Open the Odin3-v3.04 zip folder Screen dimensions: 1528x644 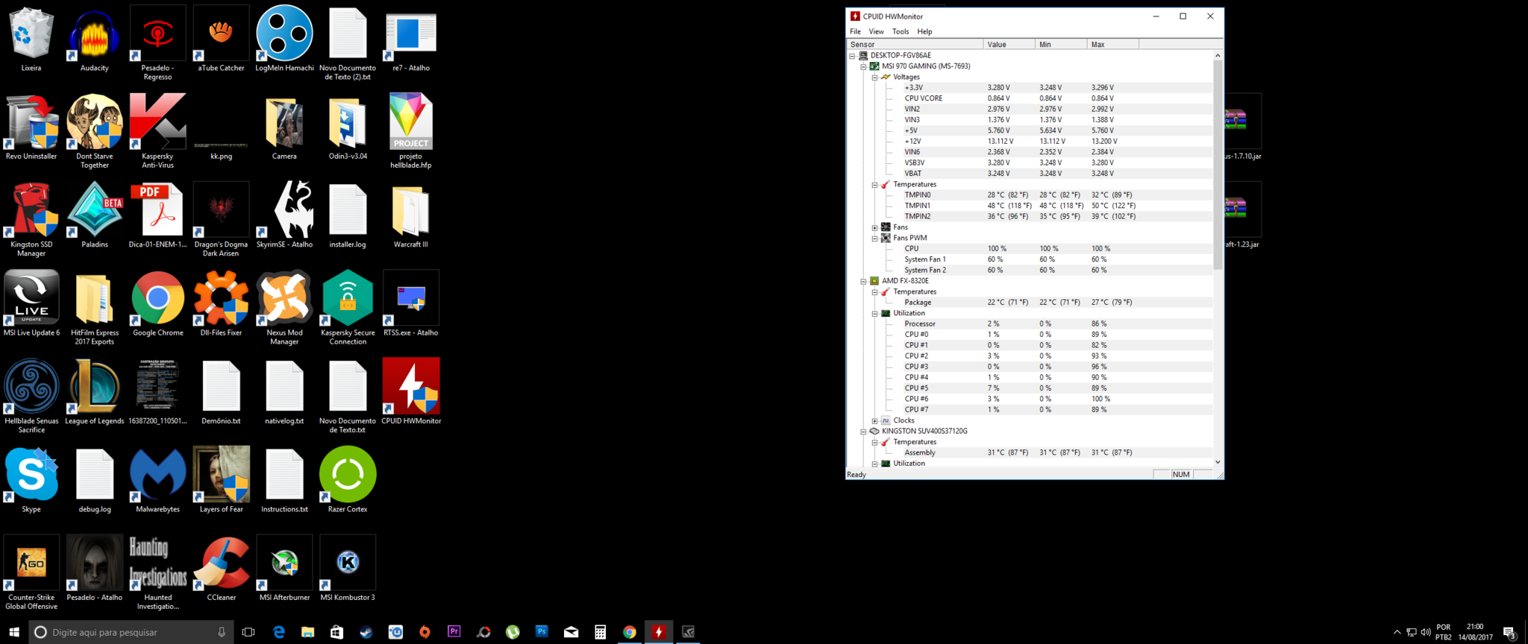point(348,127)
